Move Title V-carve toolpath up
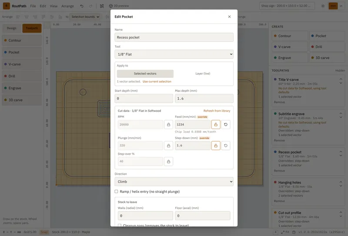The height and width of the screenshot is (236, 348). point(341,79)
